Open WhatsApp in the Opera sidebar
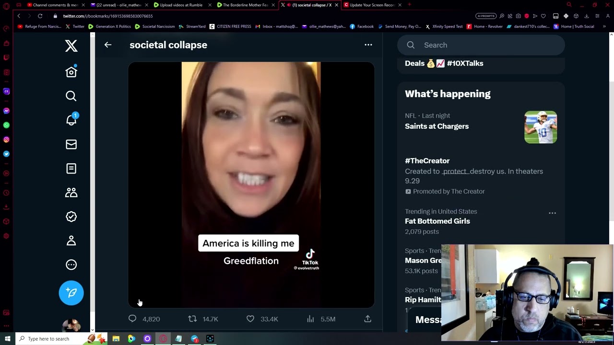 click(x=6, y=125)
